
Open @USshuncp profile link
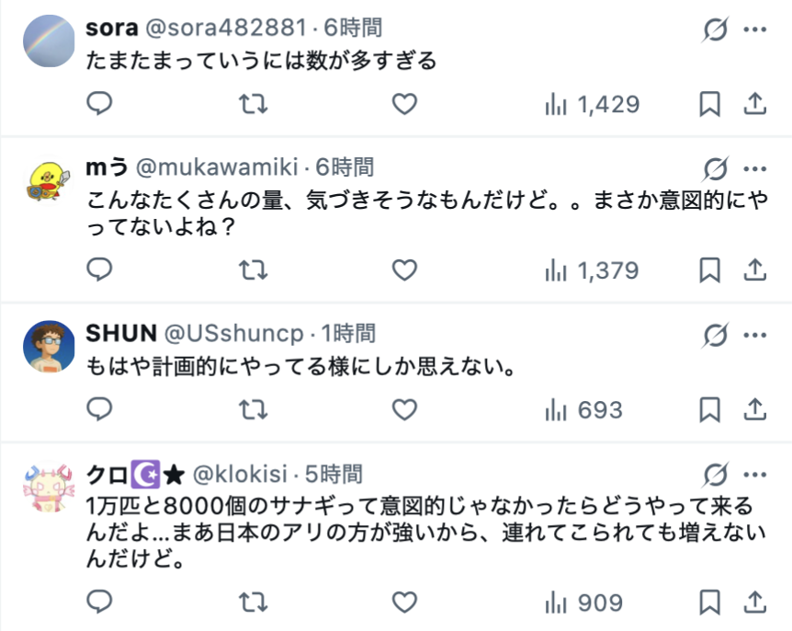pos(235,333)
